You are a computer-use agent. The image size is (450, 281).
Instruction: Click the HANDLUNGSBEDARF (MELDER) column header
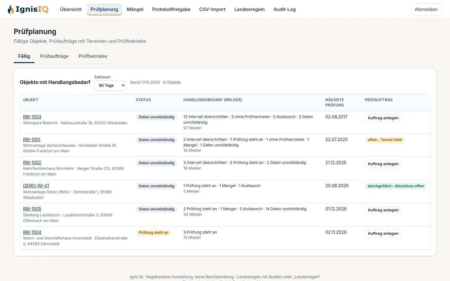tap(213, 100)
